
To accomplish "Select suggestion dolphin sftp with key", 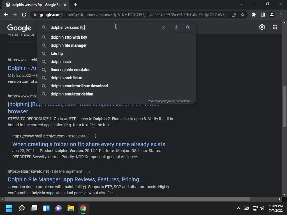I will (117, 37).
